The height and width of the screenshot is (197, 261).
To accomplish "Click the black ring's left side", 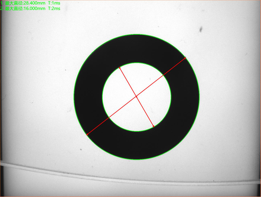I will click(88, 97).
